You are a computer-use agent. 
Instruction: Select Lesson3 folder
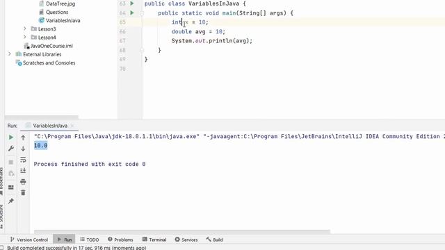click(x=47, y=29)
